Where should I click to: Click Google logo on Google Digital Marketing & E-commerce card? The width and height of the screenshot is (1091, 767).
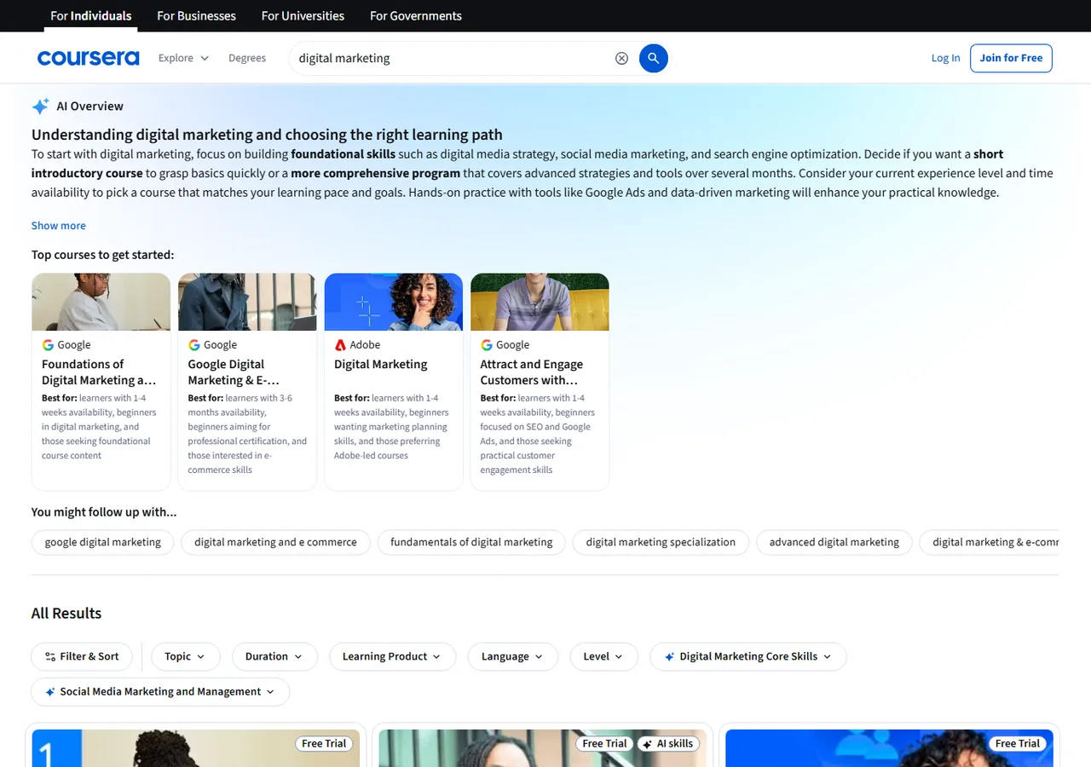[x=194, y=345]
